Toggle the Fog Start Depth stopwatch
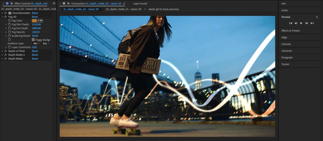Screen dimensions: 323x141 [10, 24]
